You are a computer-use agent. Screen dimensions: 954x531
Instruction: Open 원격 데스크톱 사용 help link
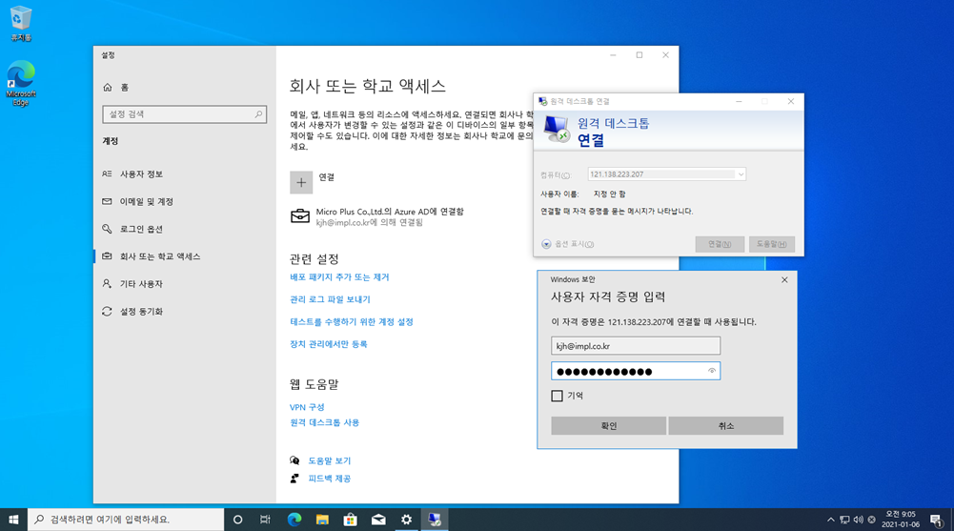point(324,422)
